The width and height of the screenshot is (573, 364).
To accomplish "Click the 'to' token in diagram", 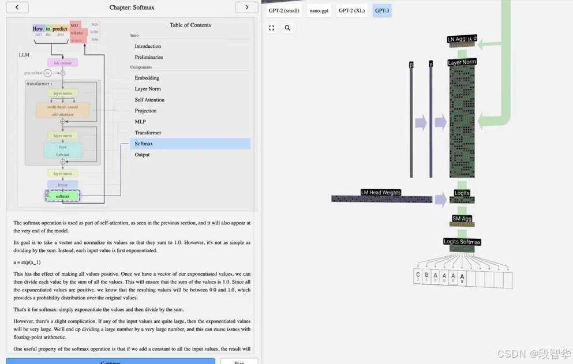I will [48, 28].
